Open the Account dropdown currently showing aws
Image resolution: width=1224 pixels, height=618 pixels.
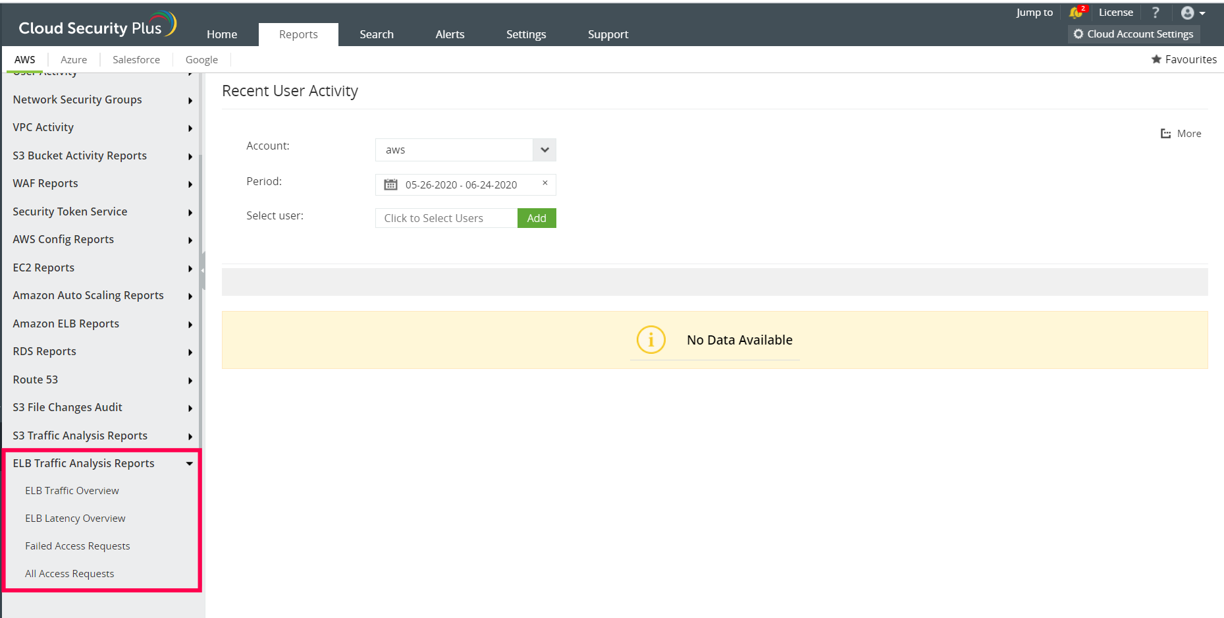coord(544,150)
